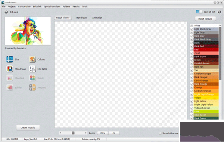Viewport: 224px width, 142px height.
Task: Click the zoom slider left arrow
Action: [x=61, y=133]
